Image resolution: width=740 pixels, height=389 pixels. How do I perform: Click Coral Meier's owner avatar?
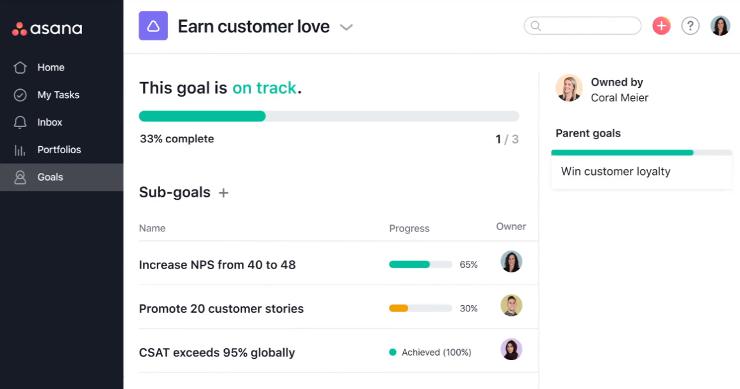coord(569,88)
